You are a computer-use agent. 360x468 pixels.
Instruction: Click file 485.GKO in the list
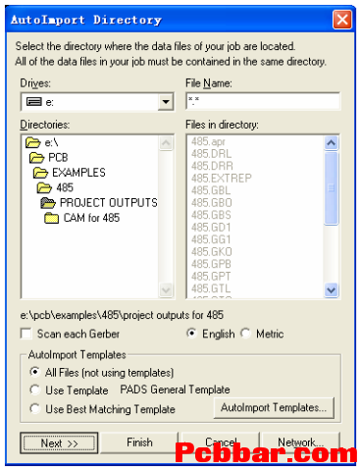coord(212,252)
